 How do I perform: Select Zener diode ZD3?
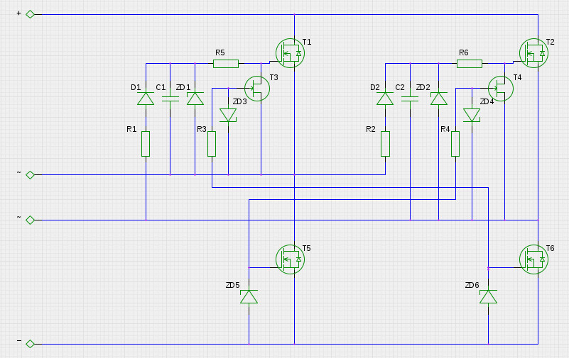[x=228, y=115]
